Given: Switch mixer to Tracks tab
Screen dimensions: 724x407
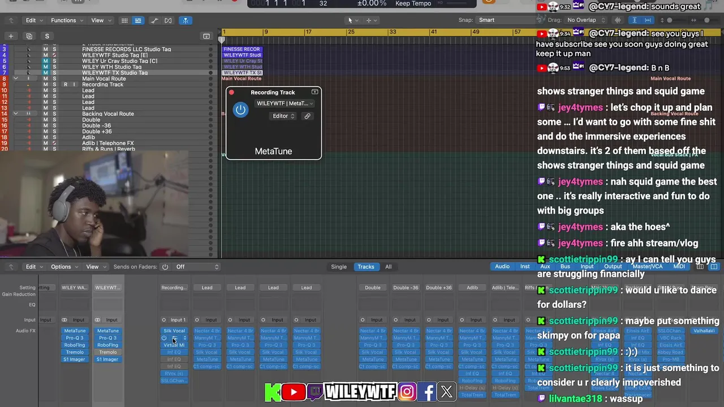Looking at the screenshot, I should (365, 267).
